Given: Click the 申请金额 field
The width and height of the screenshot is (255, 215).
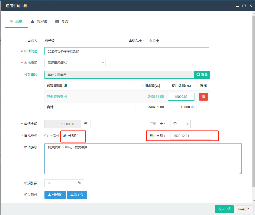Looking at the screenshot, I should (63, 124).
